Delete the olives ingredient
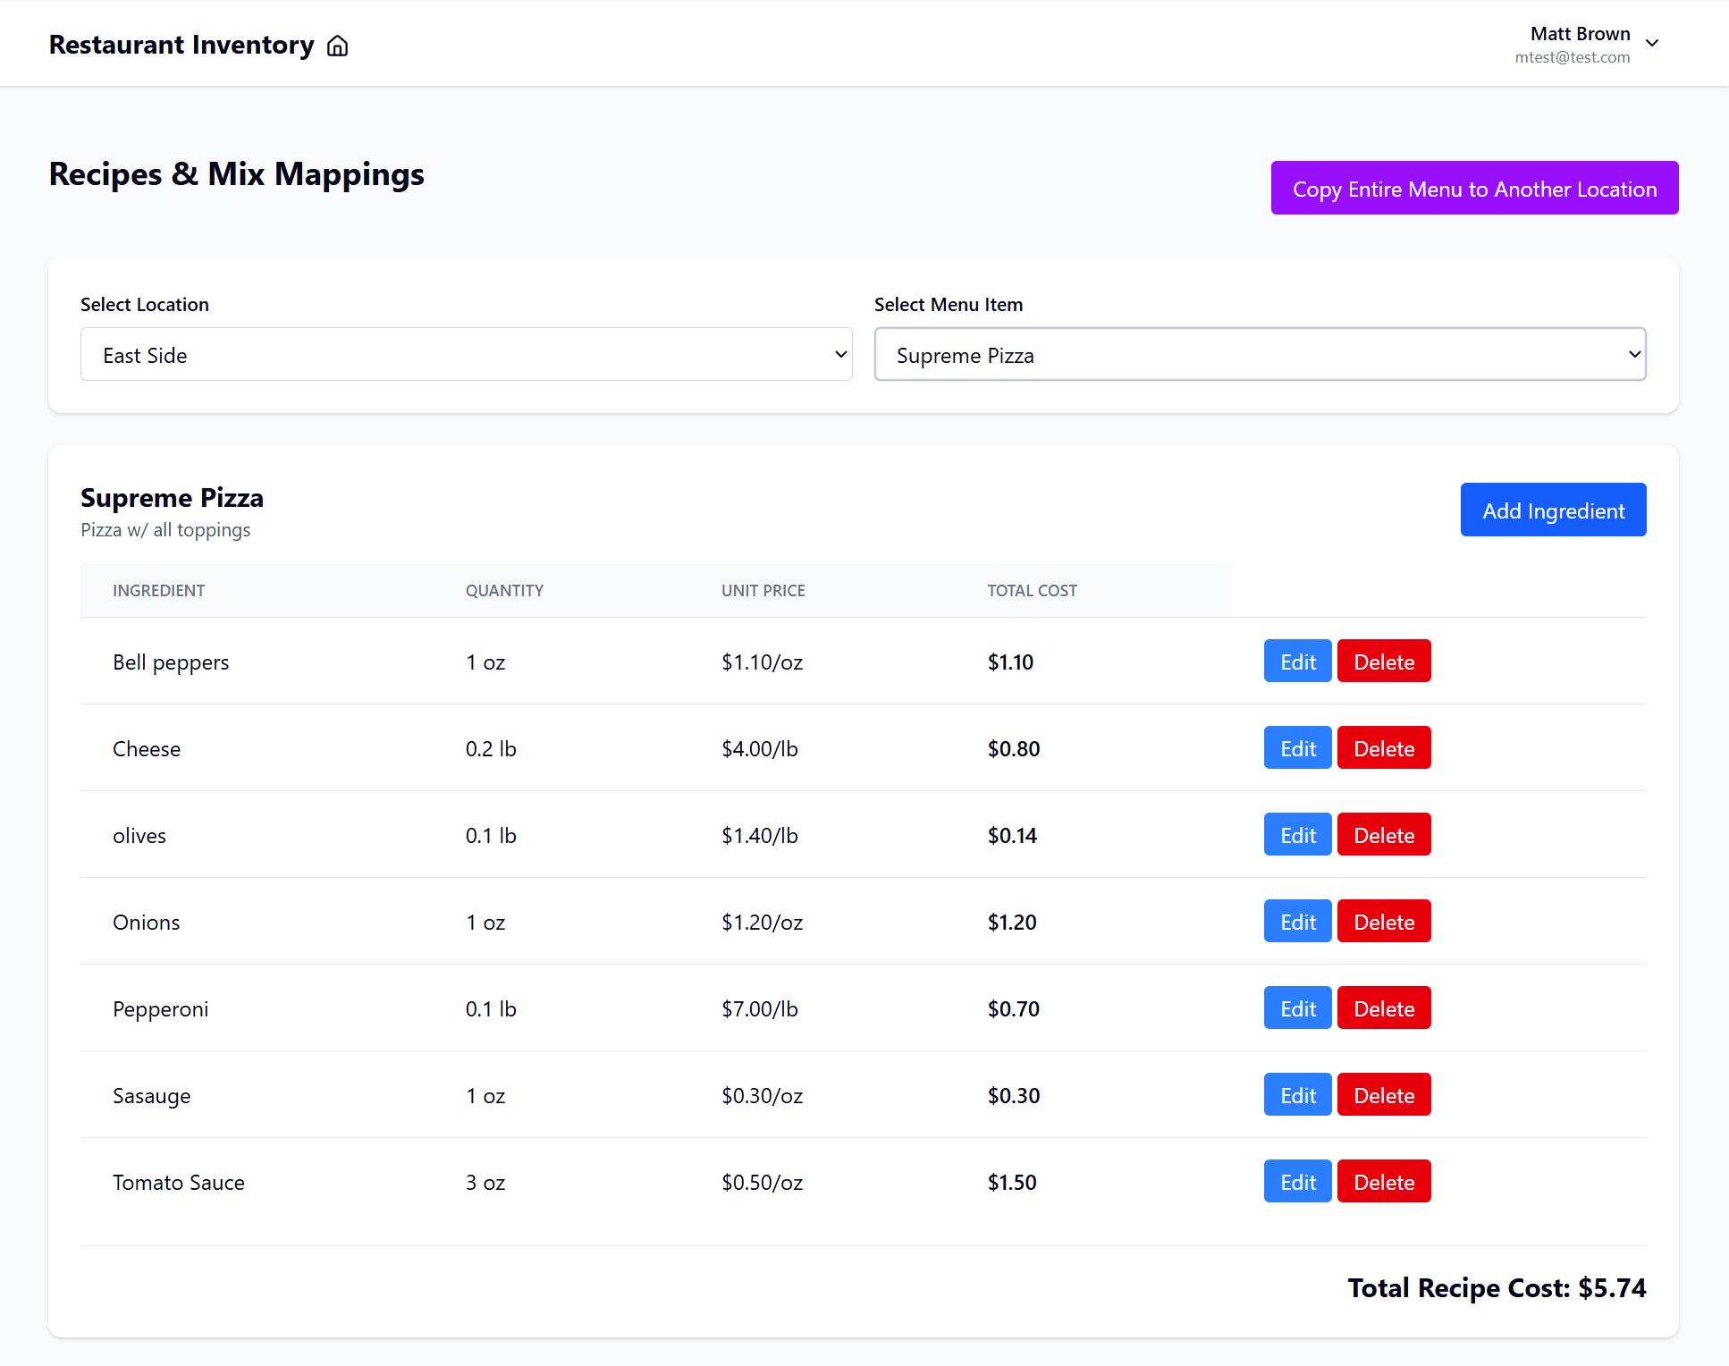 coord(1384,834)
